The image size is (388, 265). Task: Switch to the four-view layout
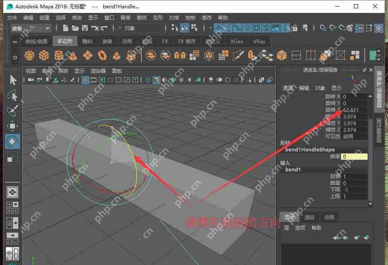tap(12, 208)
